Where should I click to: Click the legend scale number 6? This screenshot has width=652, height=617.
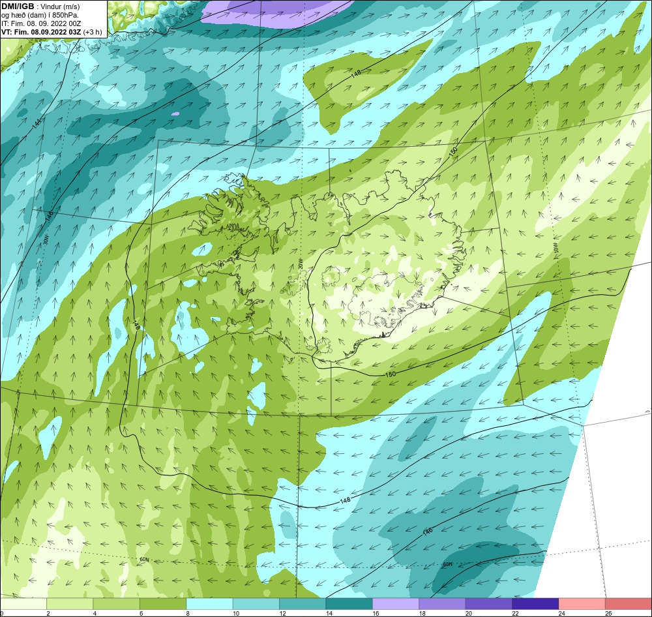(x=141, y=613)
